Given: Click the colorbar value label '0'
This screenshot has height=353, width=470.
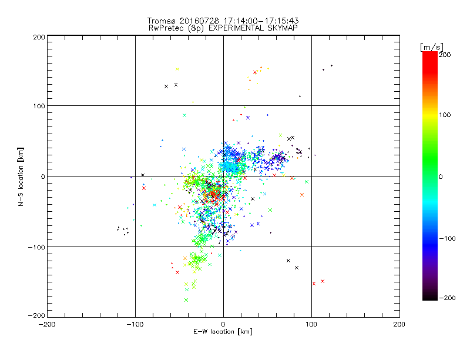Looking at the screenshot, I should point(441,176).
